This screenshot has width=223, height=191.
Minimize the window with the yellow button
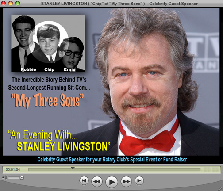point(11,3)
